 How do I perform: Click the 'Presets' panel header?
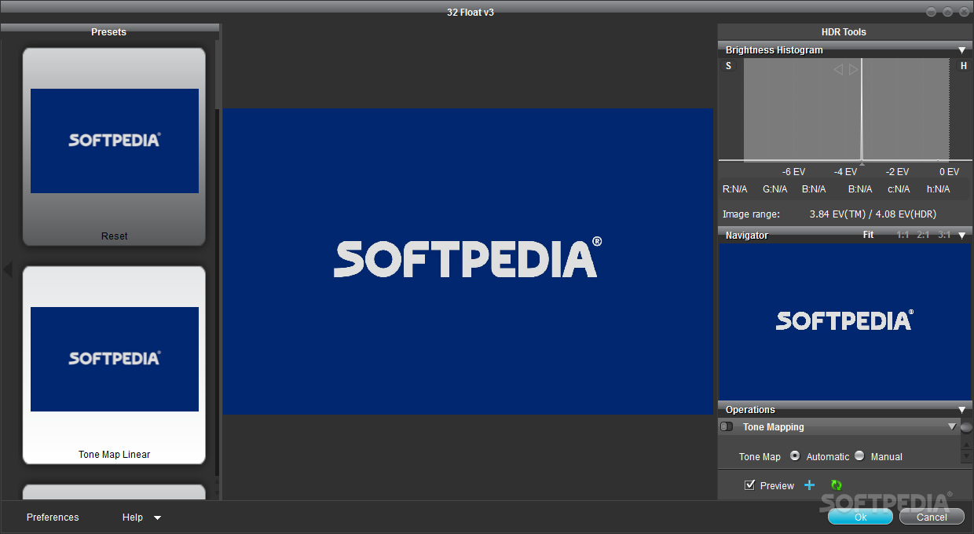(108, 32)
